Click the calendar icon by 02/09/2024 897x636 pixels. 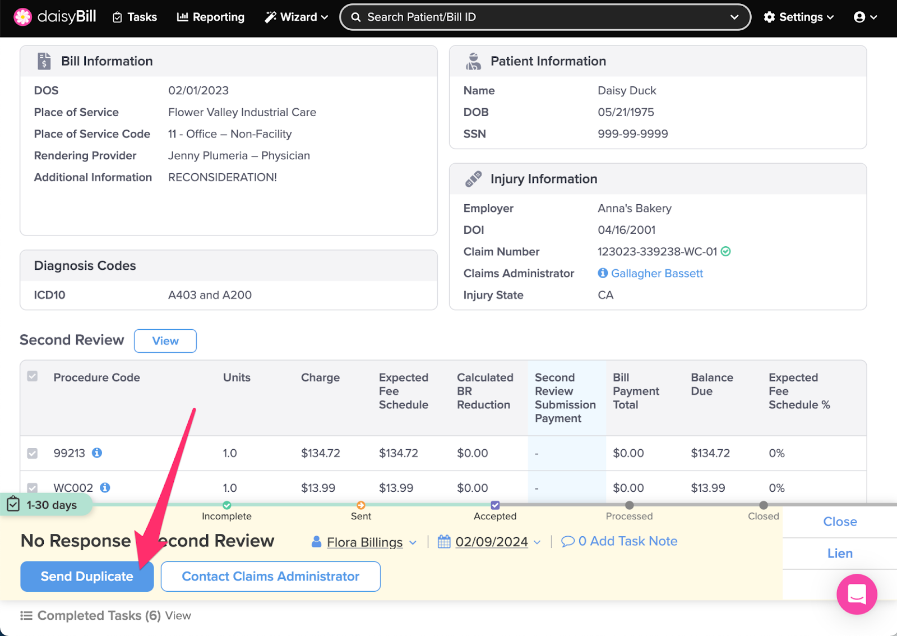pyautogui.click(x=444, y=542)
